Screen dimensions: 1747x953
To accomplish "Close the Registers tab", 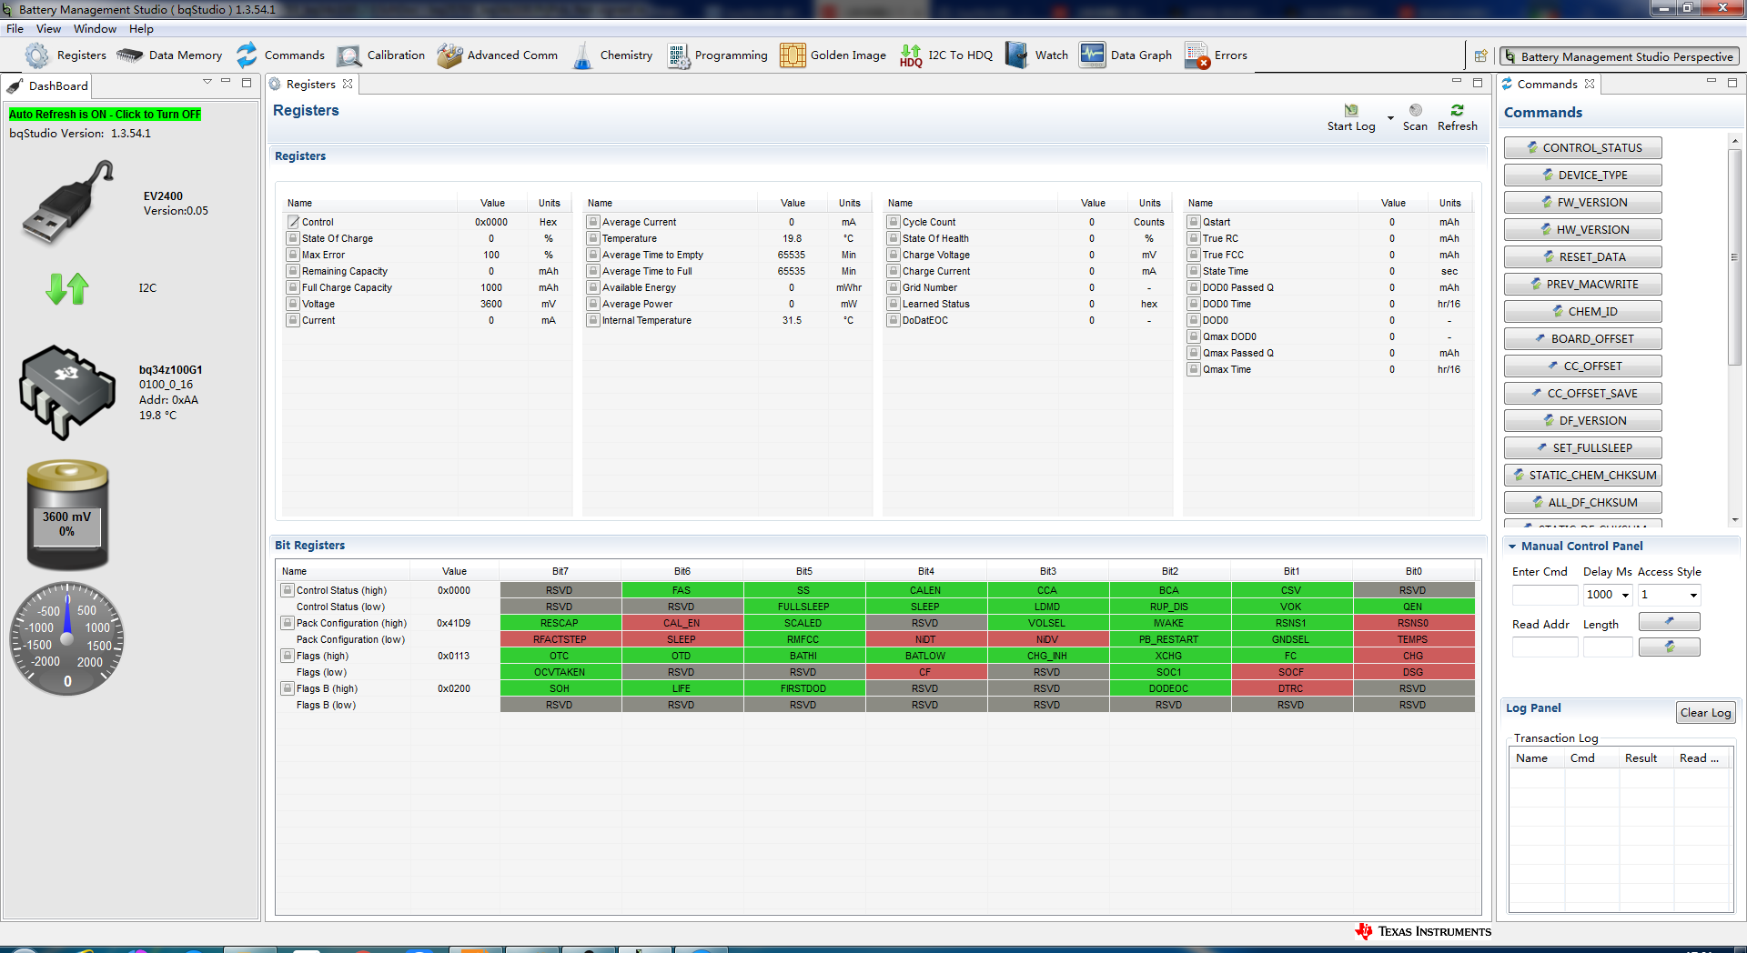I will pyautogui.click(x=348, y=84).
